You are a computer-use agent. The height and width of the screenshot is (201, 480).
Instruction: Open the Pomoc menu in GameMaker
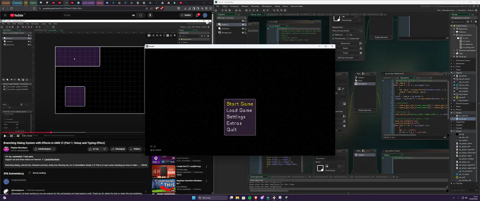point(285,6)
